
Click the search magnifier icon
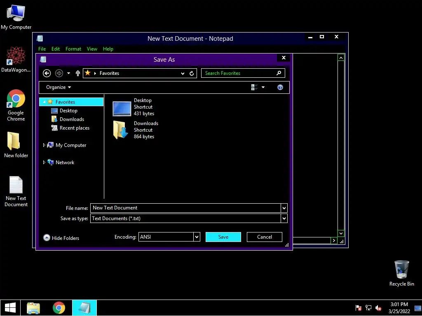[x=279, y=73]
